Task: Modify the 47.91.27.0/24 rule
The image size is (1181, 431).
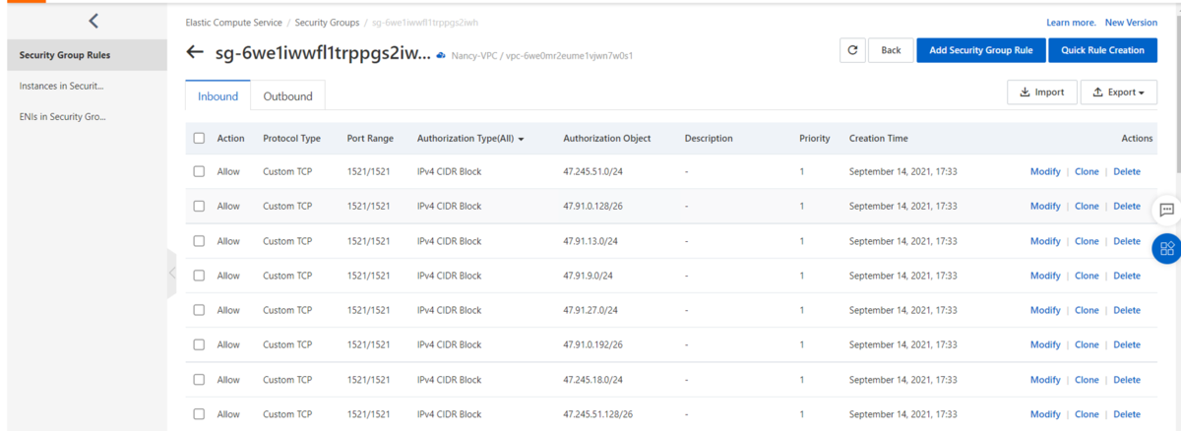Action: click(1045, 310)
